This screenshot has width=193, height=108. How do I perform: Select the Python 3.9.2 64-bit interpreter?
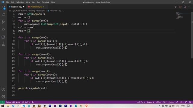coord(13,102)
